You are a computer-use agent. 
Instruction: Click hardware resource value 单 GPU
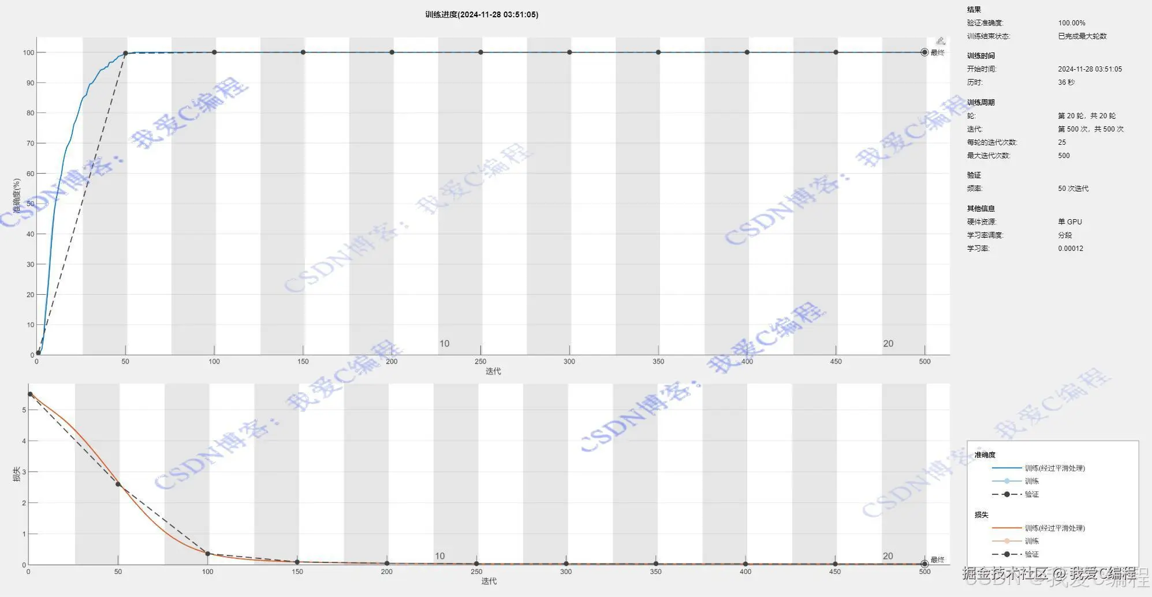[1070, 222]
